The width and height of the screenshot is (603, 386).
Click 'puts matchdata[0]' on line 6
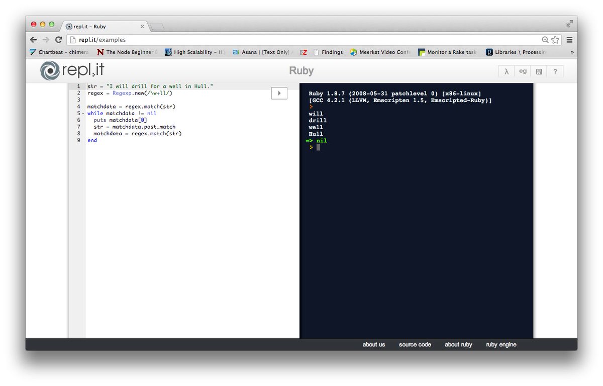(121, 120)
